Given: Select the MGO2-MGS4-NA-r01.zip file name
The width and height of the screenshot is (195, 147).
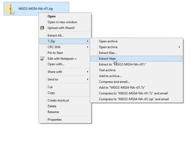Looking at the screenshot, I should tap(36, 9).
